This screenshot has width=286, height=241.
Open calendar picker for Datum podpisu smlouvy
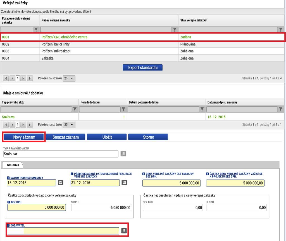[x=61, y=183]
